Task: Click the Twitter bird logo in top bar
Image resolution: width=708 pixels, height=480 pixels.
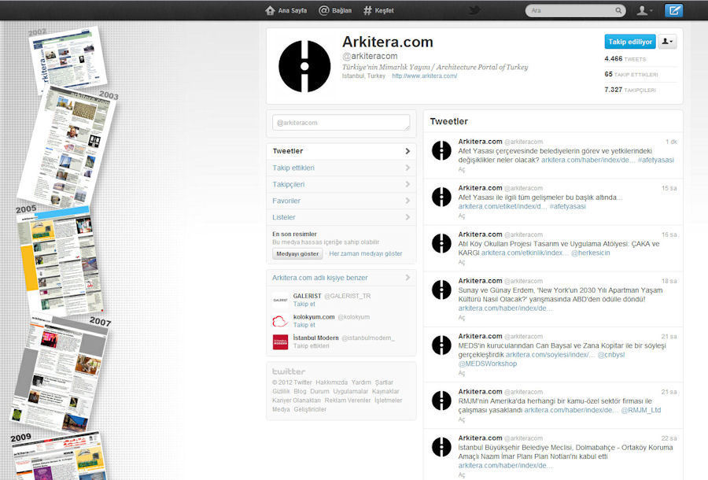Action: tap(474, 10)
